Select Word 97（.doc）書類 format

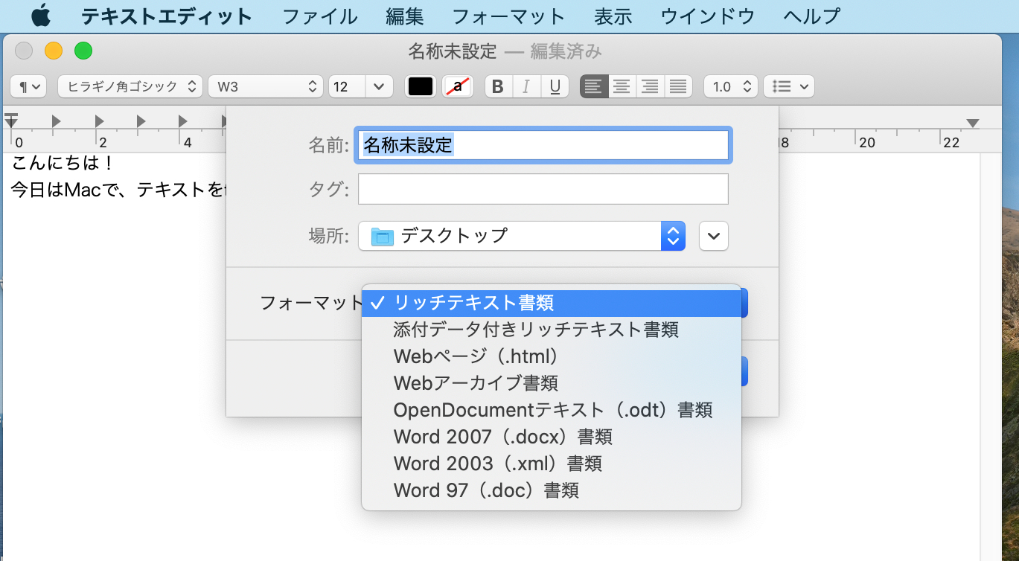pyautogui.click(x=552, y=490)
